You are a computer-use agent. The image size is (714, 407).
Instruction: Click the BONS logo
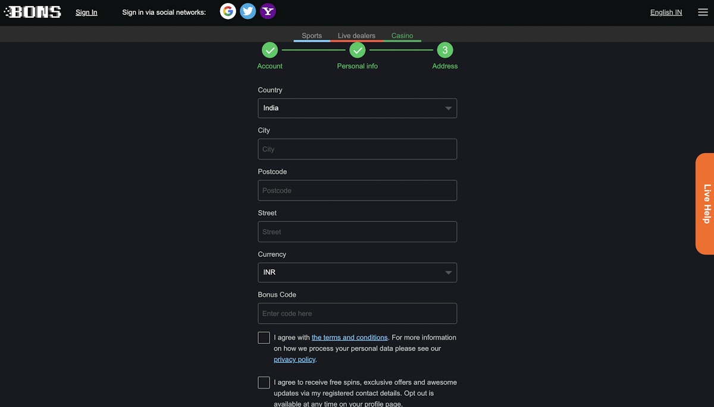(33, 12)
